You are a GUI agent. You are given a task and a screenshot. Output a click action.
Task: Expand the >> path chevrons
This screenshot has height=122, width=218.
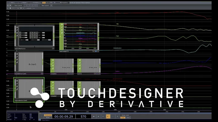[x=34, y=8]
